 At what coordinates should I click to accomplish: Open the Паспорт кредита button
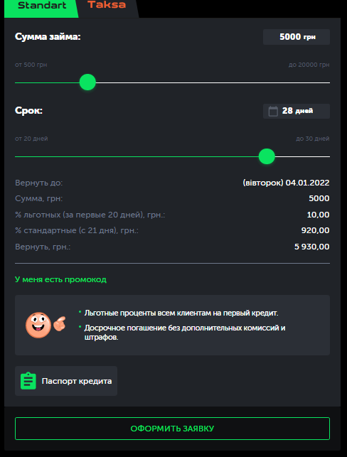coord(66,381)
